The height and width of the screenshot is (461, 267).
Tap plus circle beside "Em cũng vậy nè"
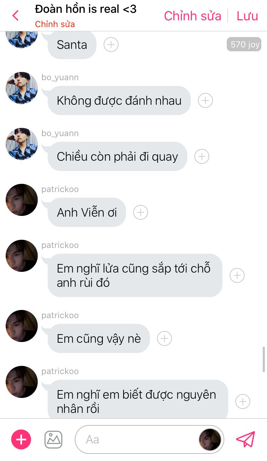pos(164,338)
